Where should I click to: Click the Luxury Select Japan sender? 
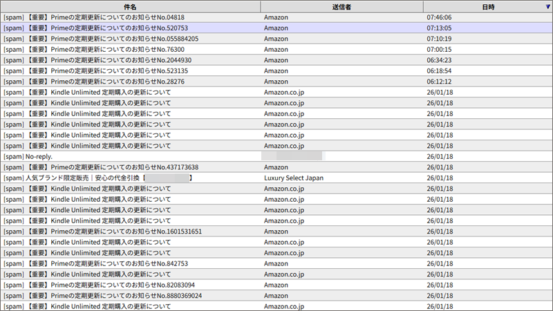(x=294, y=178)
